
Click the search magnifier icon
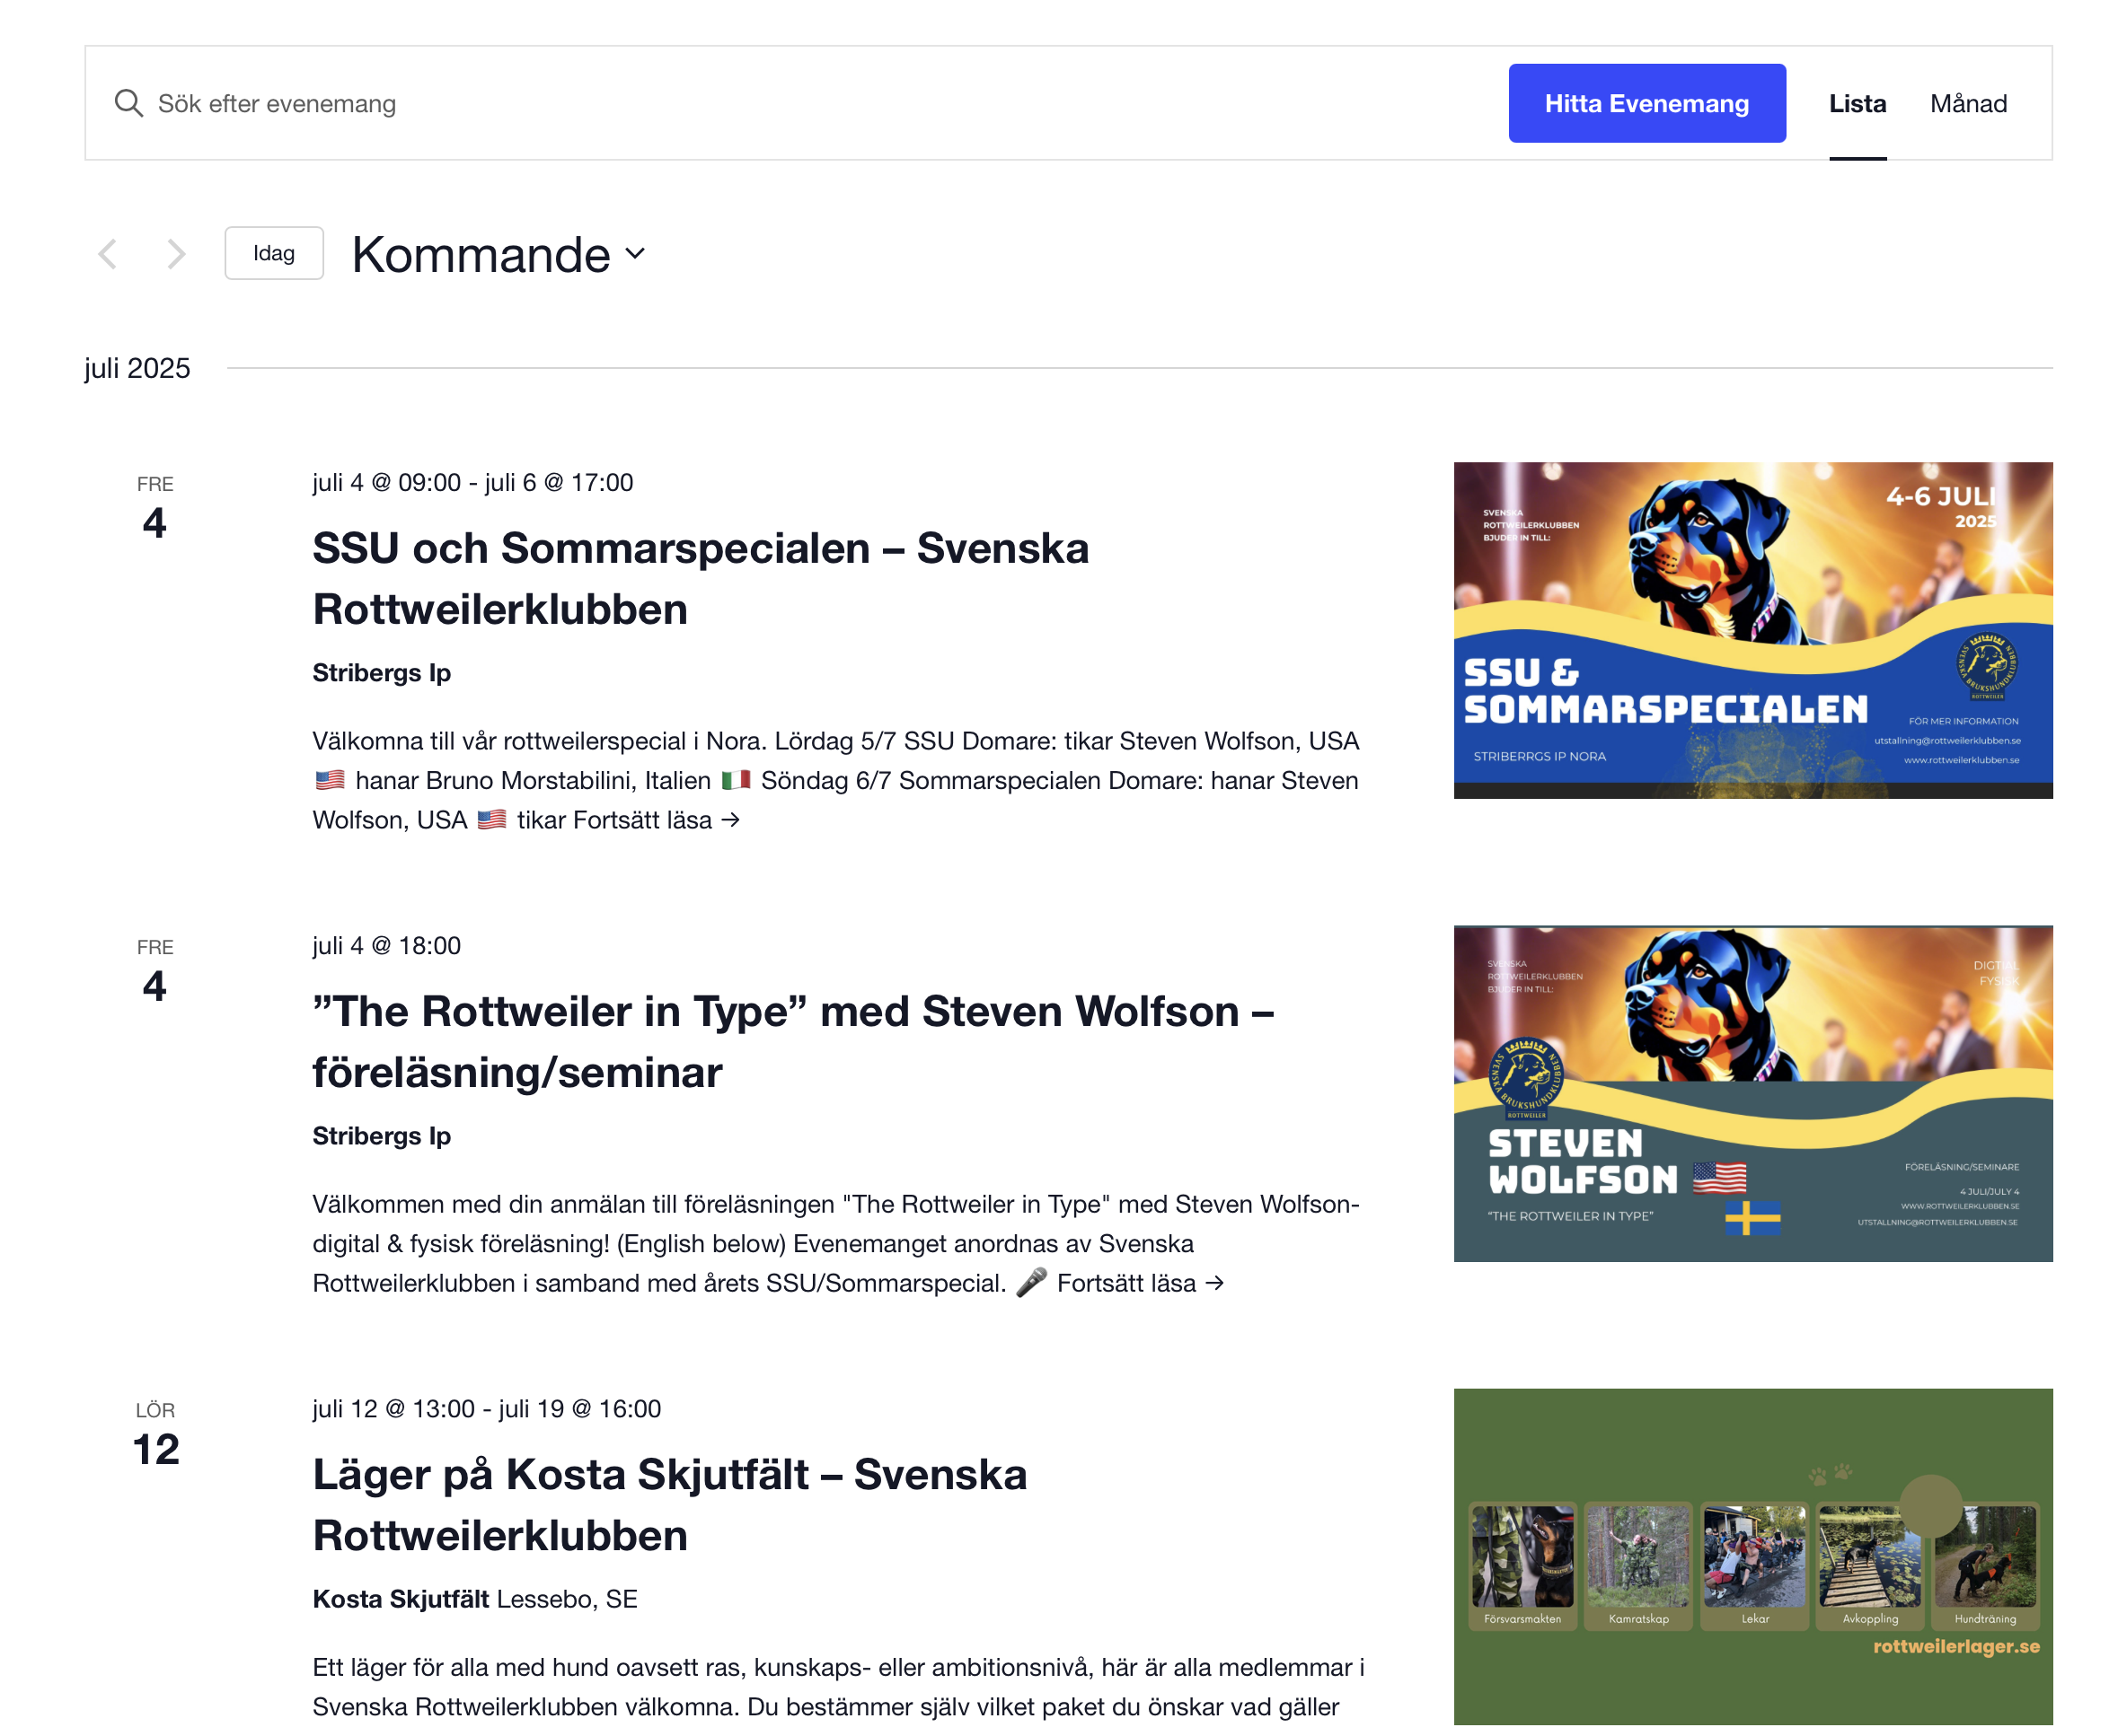pyautogui.click(x=128, y=103)
